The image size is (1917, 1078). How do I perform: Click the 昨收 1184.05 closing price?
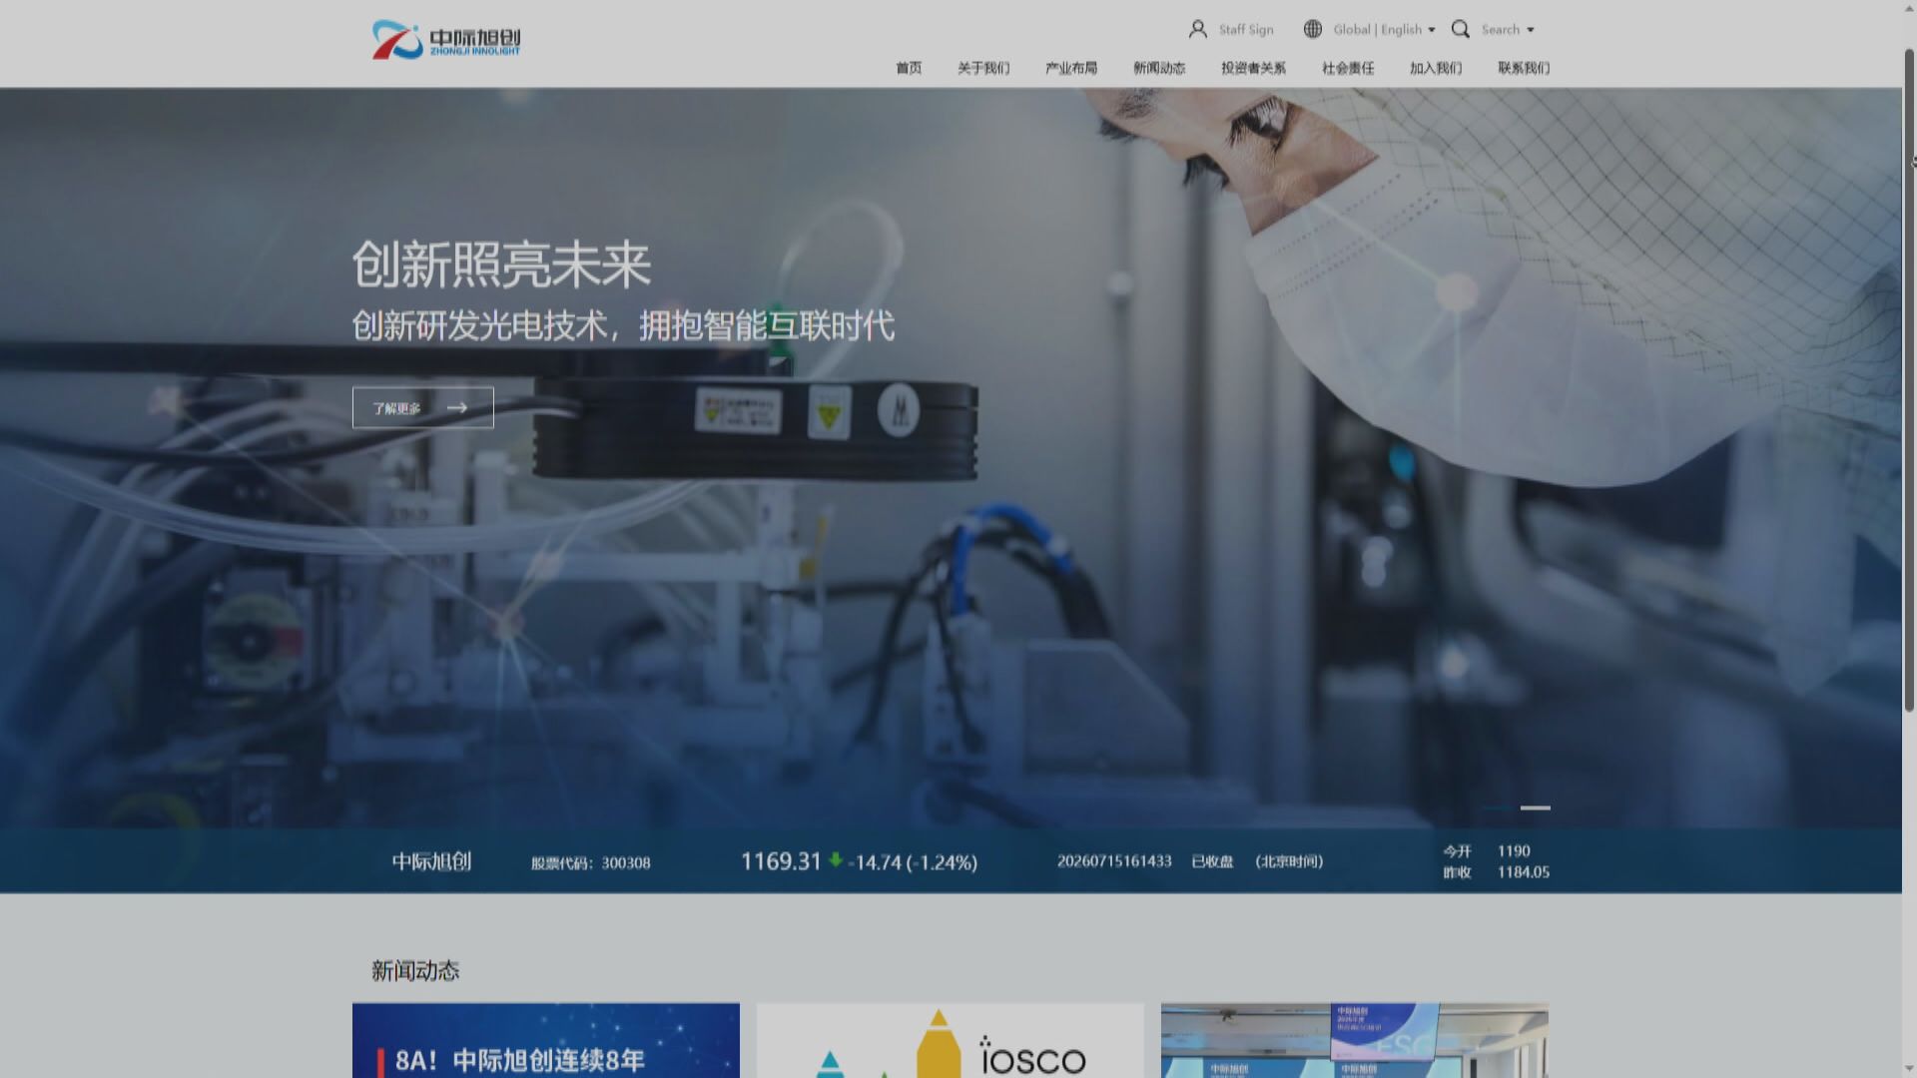pyautogui.click(x=1496, y=871)
